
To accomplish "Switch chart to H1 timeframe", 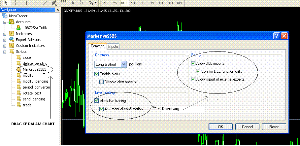I will (x=143, y=3).
